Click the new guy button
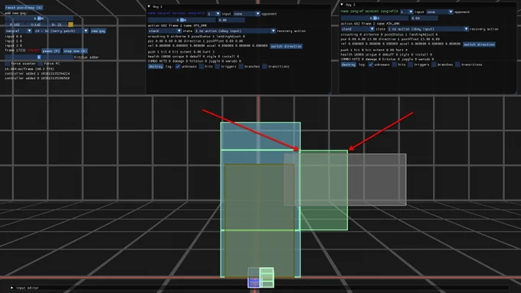Image resolution: width=521 pixels, height=293 pixels. [98, 31]
